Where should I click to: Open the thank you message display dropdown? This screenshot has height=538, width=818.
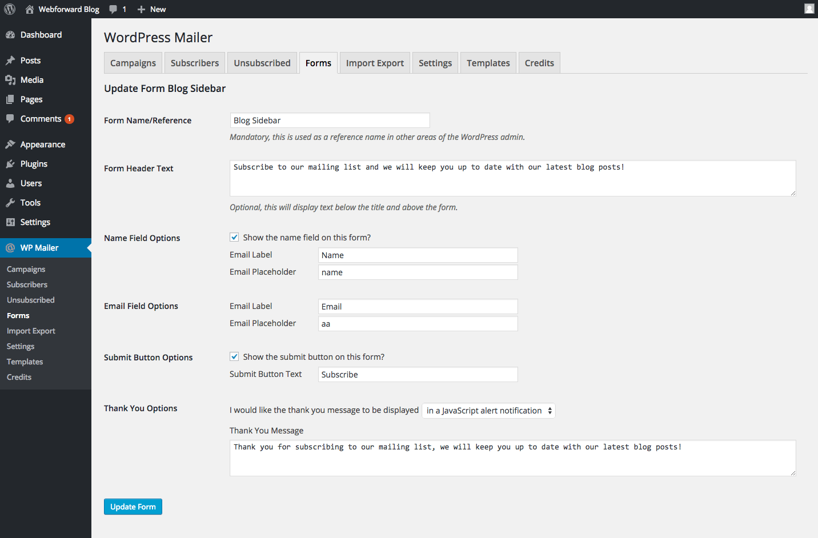[x=488, y=411]
